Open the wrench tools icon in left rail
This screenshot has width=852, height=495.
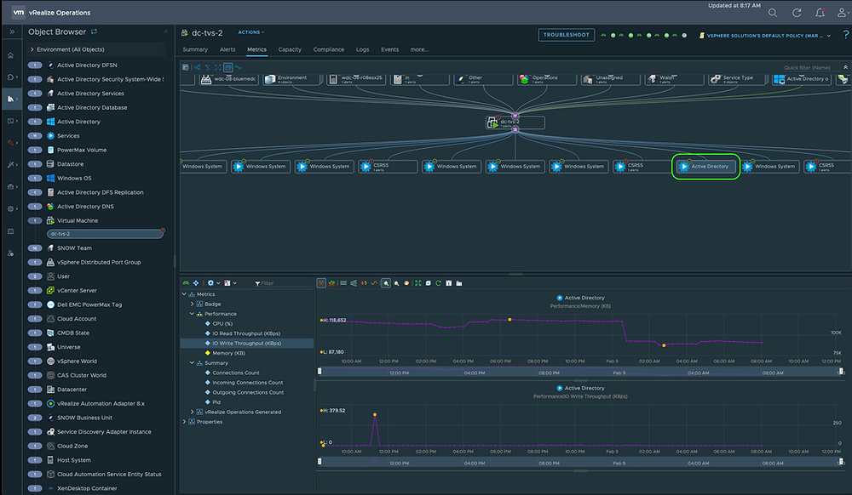click(11, 165)
